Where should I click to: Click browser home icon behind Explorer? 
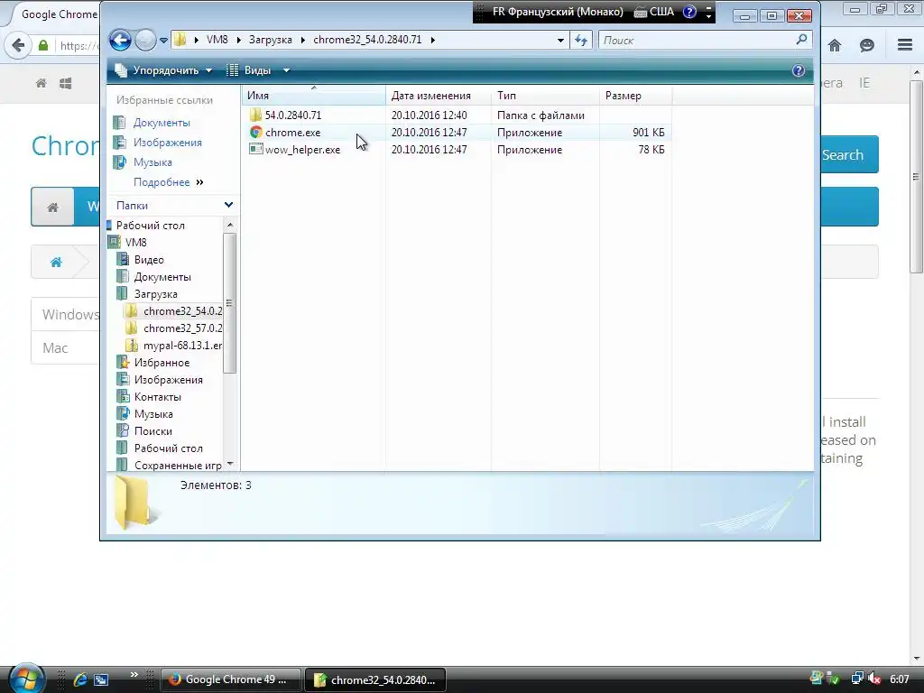pyautogui.click(x=835, y=45)
